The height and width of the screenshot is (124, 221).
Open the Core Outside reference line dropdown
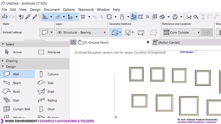tap(181, 32)
